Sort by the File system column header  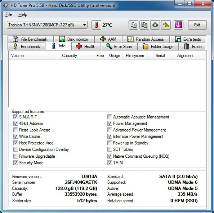135,56
